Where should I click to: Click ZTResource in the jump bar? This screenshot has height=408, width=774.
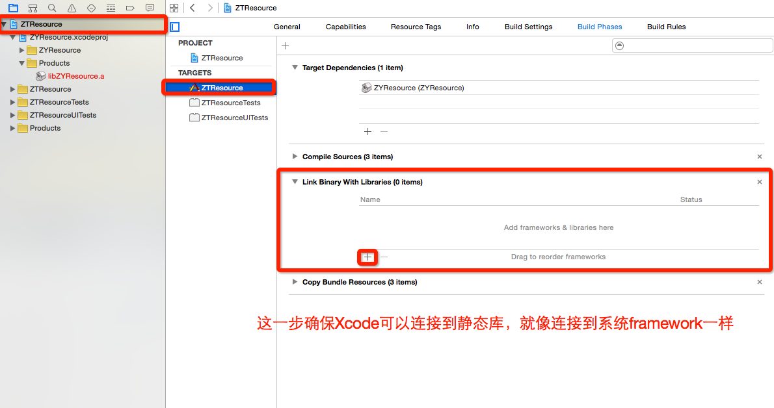tap(256, 8)
